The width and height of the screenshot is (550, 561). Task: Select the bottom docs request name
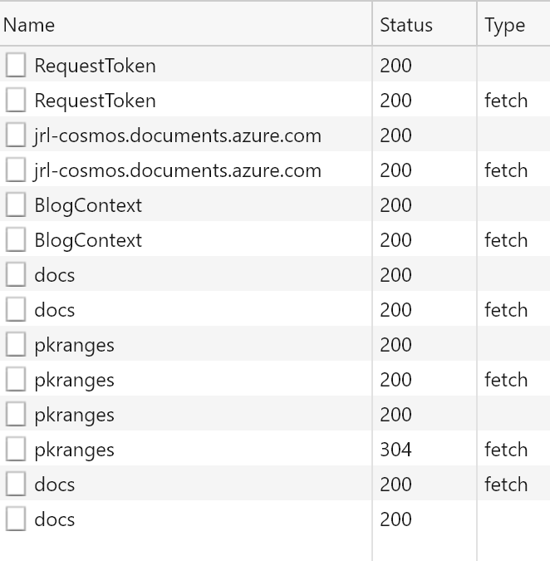click(55, 519)
